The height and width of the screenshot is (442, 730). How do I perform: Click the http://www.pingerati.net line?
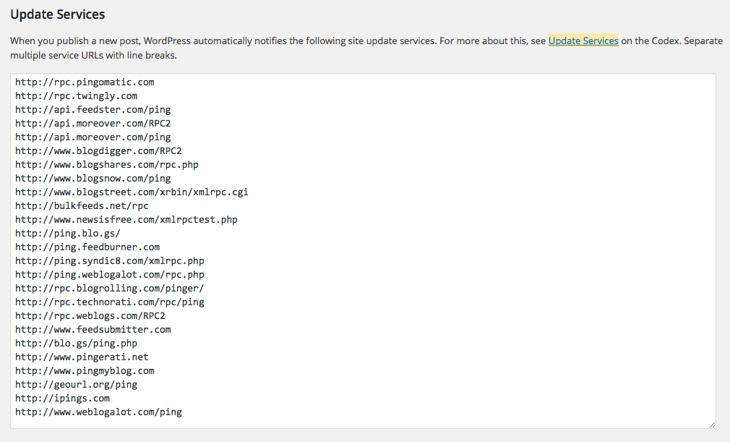point(82,357)
